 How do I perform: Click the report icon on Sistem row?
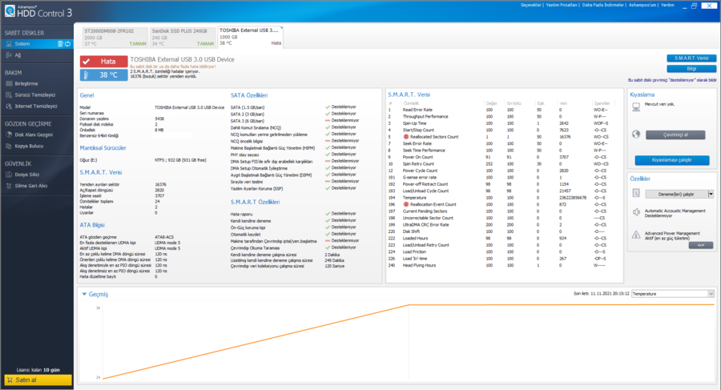(60, 44)
